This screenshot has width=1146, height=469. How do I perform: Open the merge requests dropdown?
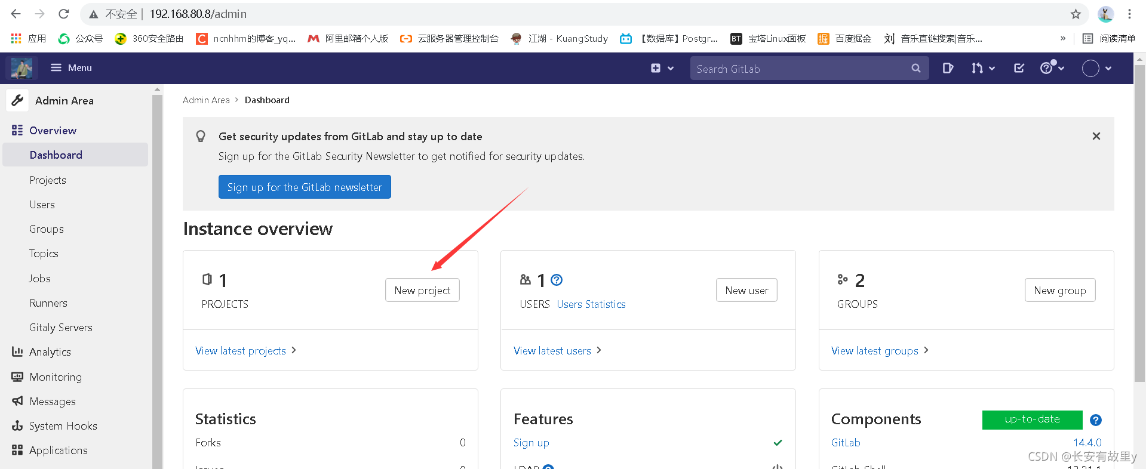pyautogui.click(x=983, y=68)
